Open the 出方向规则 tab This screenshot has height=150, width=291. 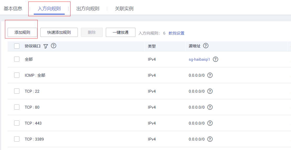88,9
